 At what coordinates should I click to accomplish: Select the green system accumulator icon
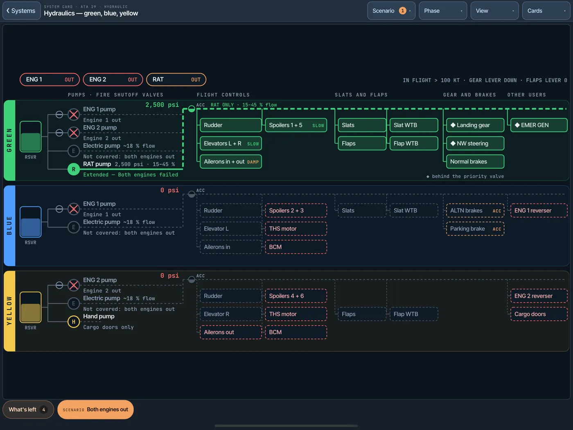191,109
